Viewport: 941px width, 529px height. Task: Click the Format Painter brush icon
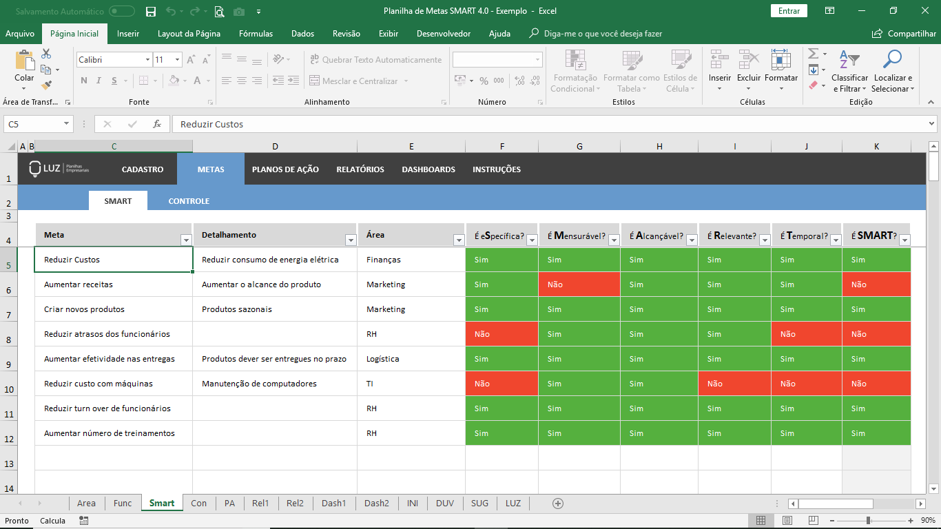pos(46,85)
